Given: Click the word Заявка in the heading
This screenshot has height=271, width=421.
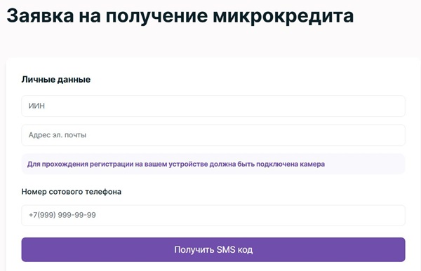Looking at the screenshot, I should [x=40, y=15].
